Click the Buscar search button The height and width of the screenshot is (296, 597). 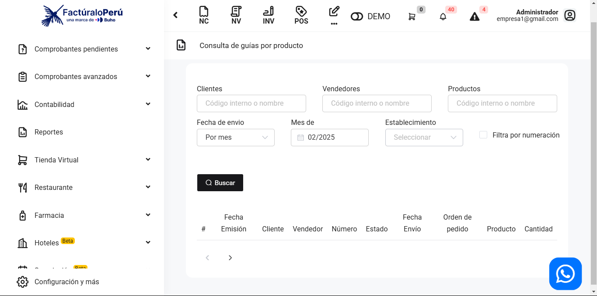[x=220, y=183]
